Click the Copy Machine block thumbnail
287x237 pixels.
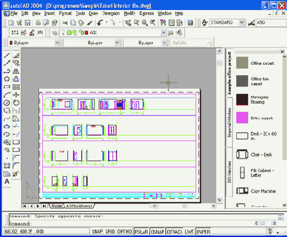click(x=242, y=191)
